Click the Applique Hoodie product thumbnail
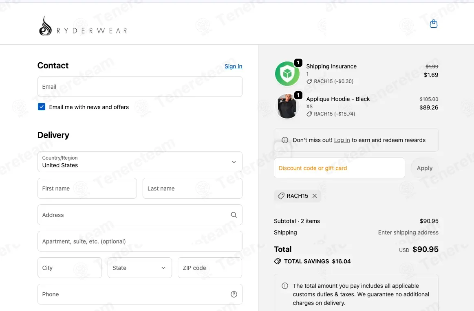 tap(287, 106)
